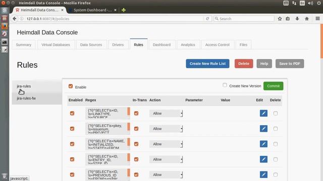Mark SELECT ID PREVIOUS_ID rule for deletion

pos(276,174)
